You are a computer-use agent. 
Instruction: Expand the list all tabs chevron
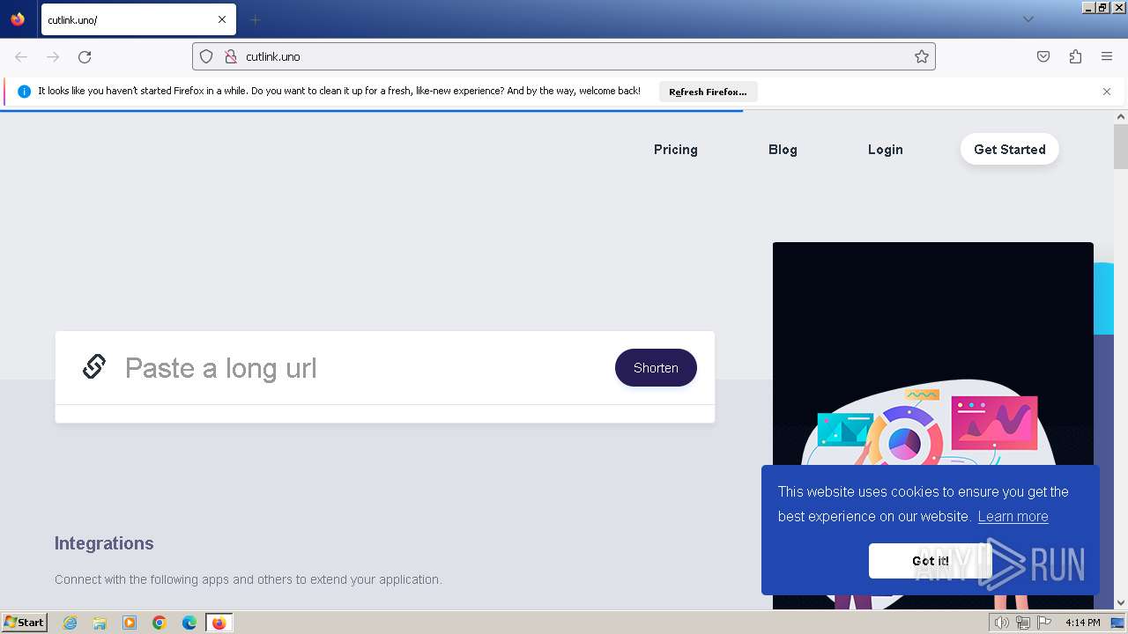(x=1028, y=19)
